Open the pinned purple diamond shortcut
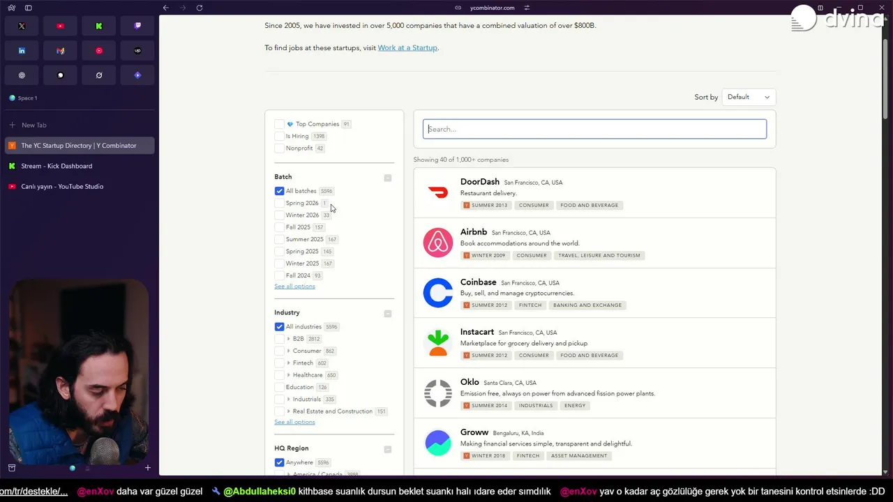893x502 pixels. [137, 75]
